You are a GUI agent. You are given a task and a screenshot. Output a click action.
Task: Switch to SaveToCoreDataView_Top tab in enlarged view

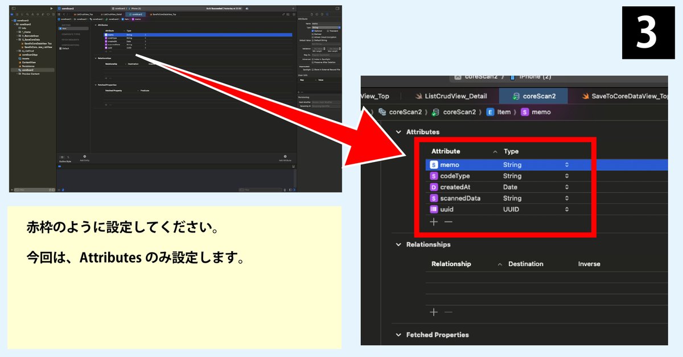point(625,96)
